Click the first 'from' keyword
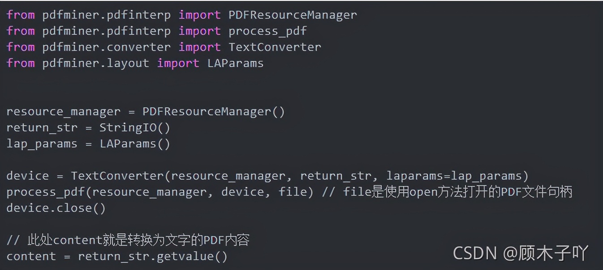The width and height of the screenshot is (603, 270). (x=20, y=15)
